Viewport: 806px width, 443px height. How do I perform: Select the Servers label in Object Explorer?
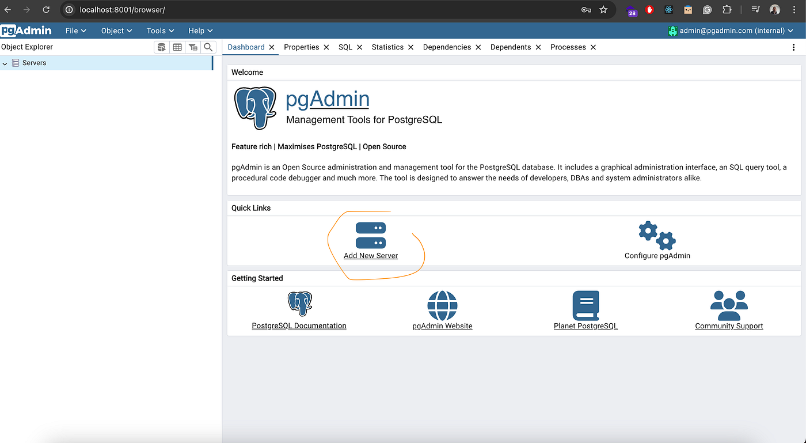tap(34, 63)
